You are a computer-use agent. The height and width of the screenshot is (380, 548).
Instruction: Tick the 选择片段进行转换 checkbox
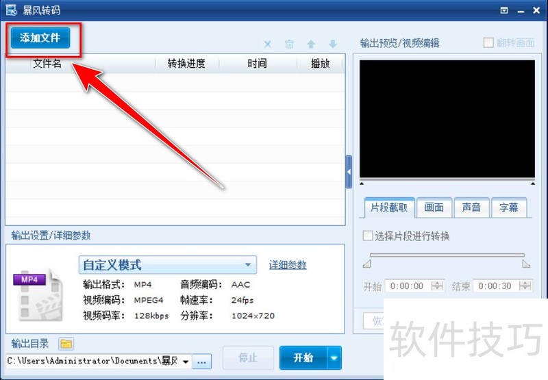pos(368,236)
